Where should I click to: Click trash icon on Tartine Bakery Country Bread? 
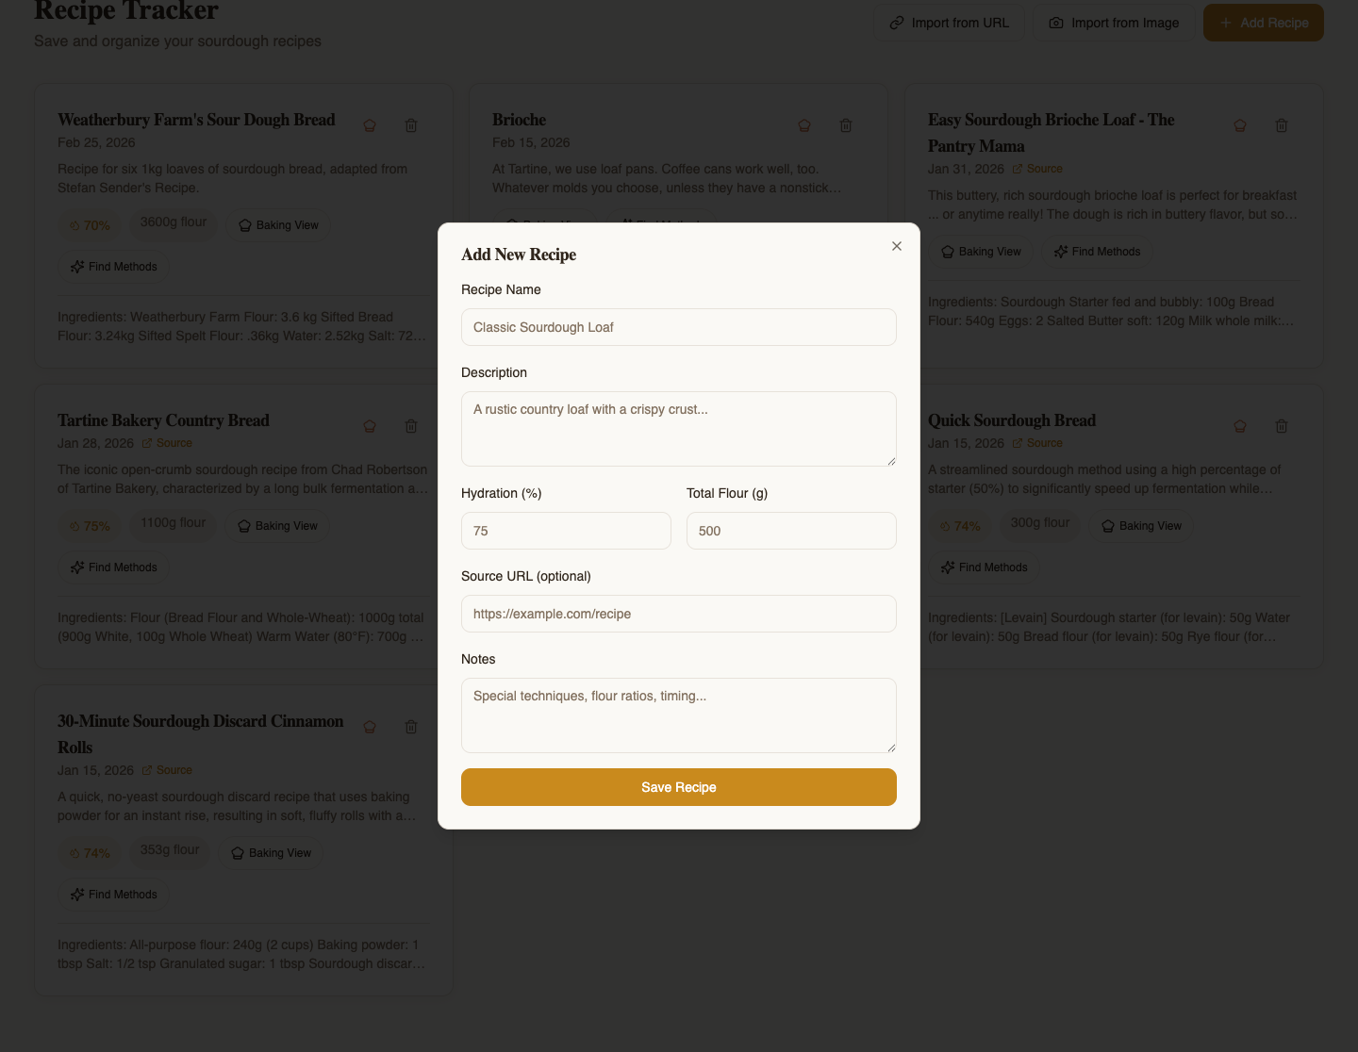coord(411,426)
